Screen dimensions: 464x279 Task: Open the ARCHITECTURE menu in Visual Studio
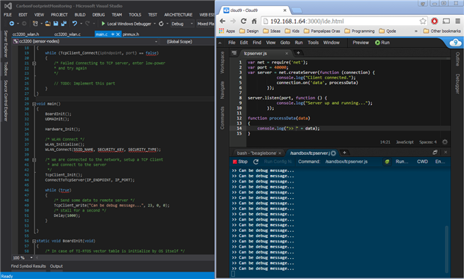coord(178,14)
